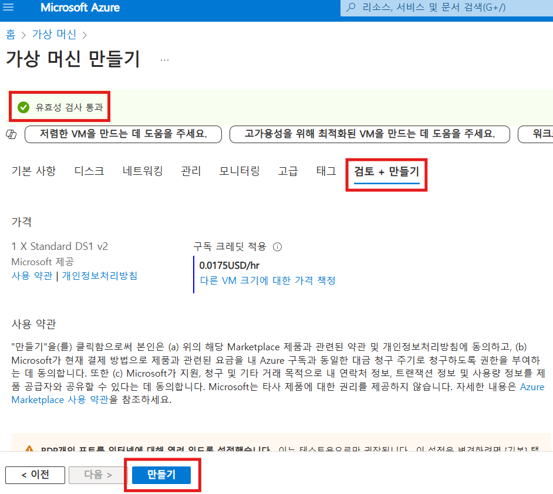Switch to the 기본 사항 tab

tap(34, 171)
